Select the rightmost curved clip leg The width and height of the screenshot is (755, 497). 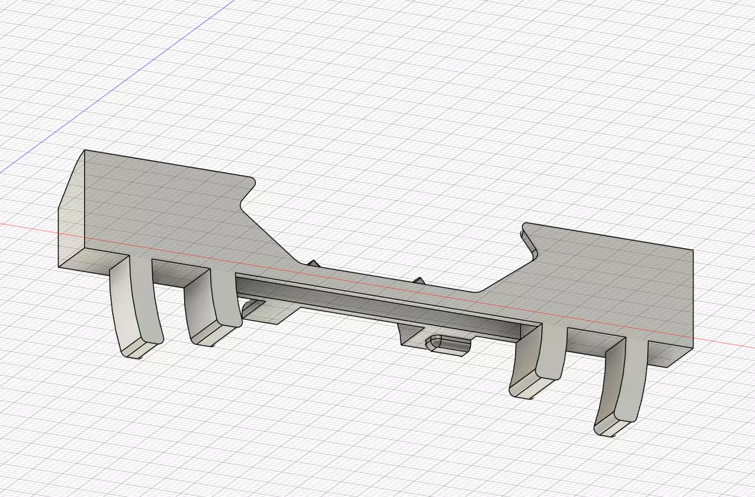click(x=621, y=386)
